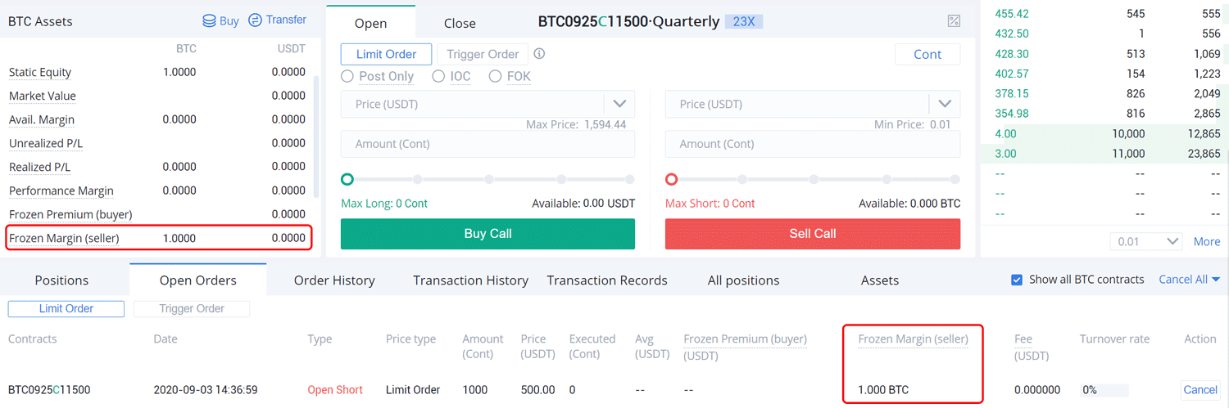
Task: Switch to the Close tab
Action: click(460, 24)
